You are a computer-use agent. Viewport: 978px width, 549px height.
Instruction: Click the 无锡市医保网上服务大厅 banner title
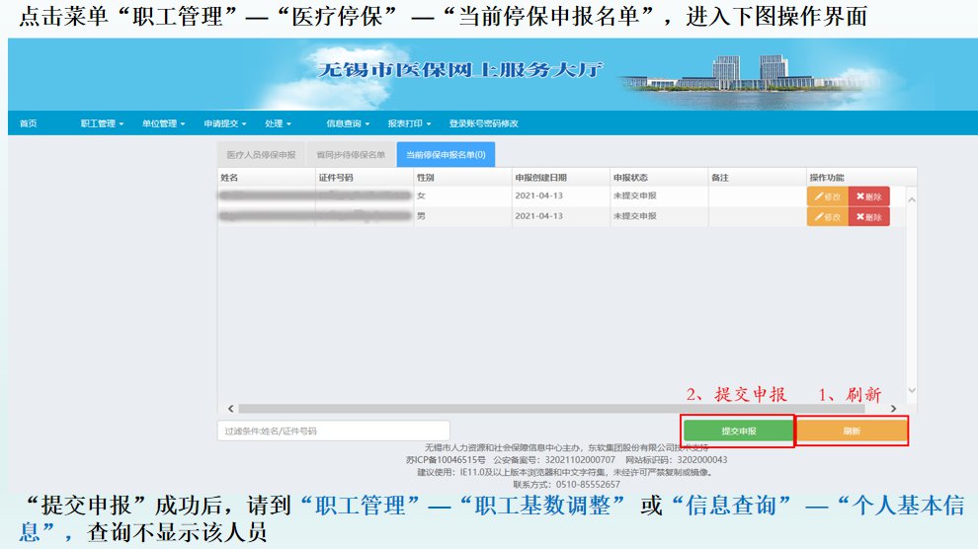[460, 69]
